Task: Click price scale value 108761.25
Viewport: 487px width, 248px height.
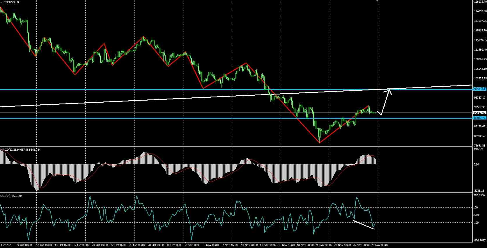Action: tap(480, 59)
